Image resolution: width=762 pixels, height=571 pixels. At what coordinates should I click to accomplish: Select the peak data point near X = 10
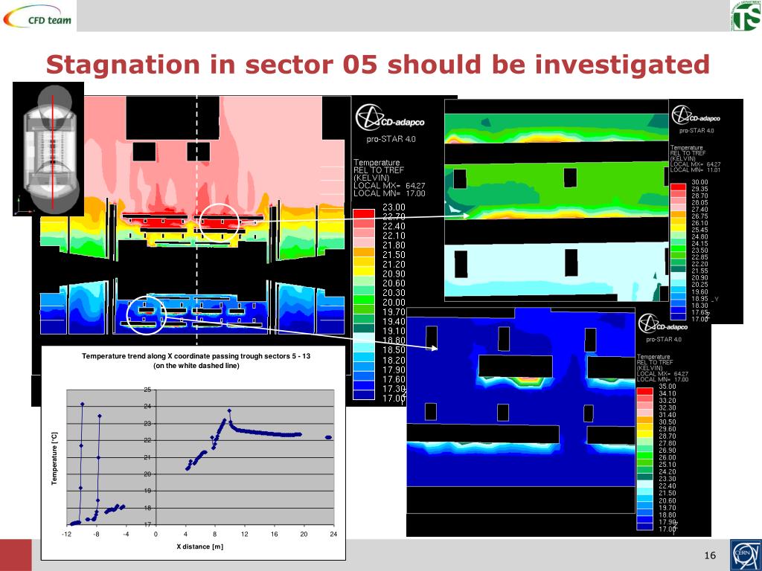coord(229,410)
